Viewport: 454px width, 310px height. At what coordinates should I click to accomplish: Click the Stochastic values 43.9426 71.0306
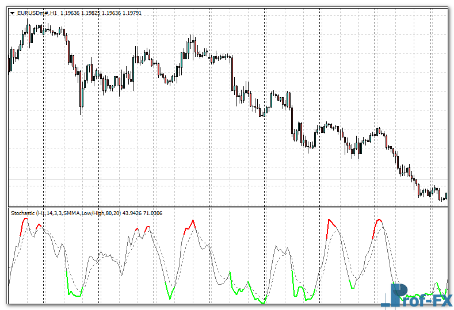(147, 213)
